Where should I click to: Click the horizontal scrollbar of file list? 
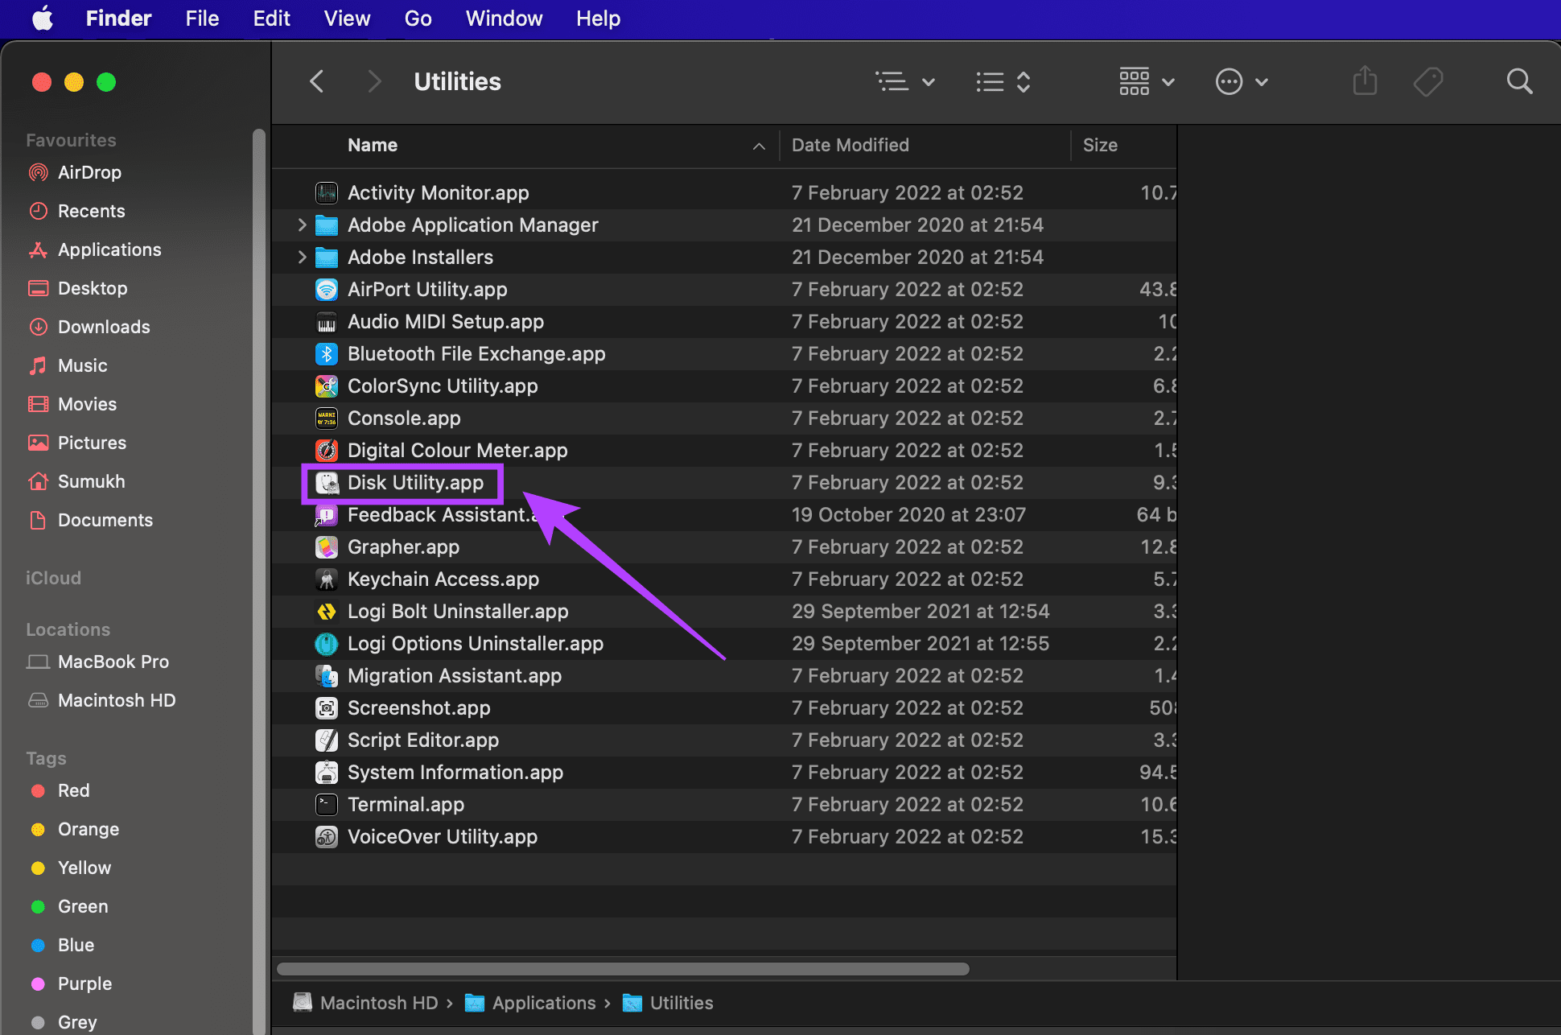623,968
